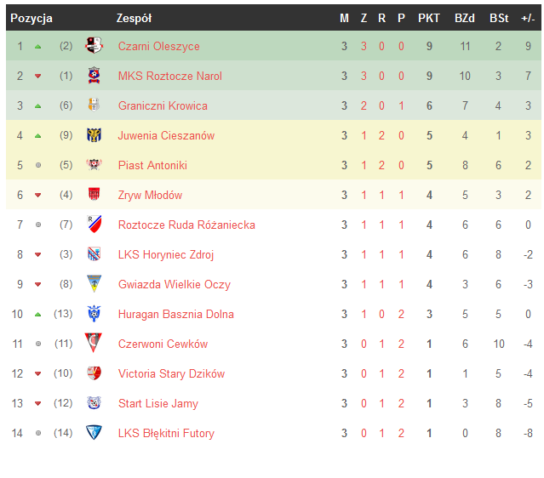Screen dimensions: 544x478
Task: Open the Graniczni Krowica team link
Action: coord(163,105)
